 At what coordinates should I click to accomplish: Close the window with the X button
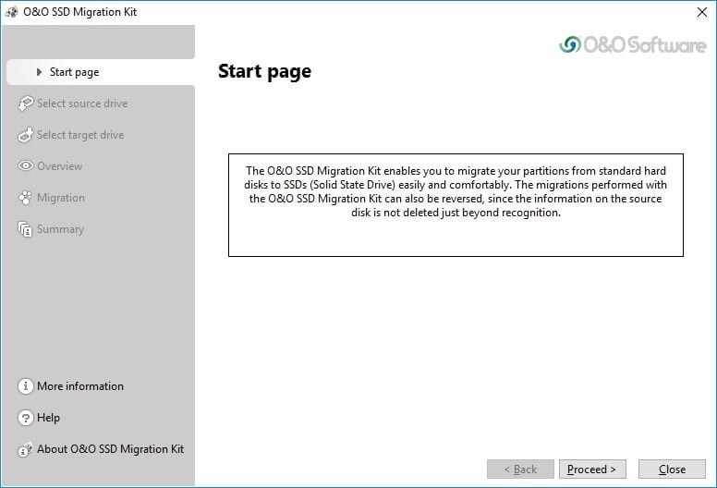coord(702,12)
